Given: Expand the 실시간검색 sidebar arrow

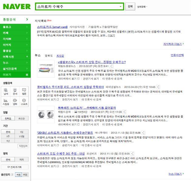Looking at the screenshot, I should pyautogui.click(x=27, y=68).
